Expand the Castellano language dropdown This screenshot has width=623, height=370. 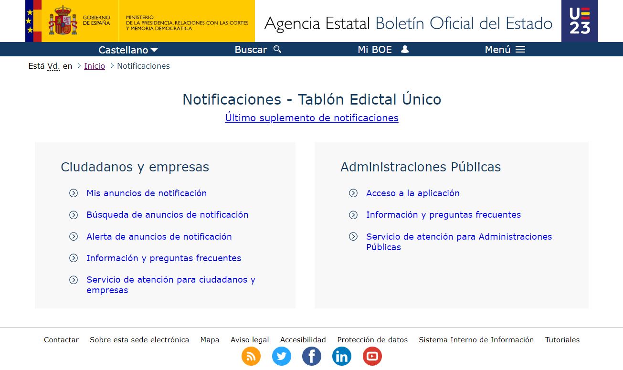(x=128, y=50)
